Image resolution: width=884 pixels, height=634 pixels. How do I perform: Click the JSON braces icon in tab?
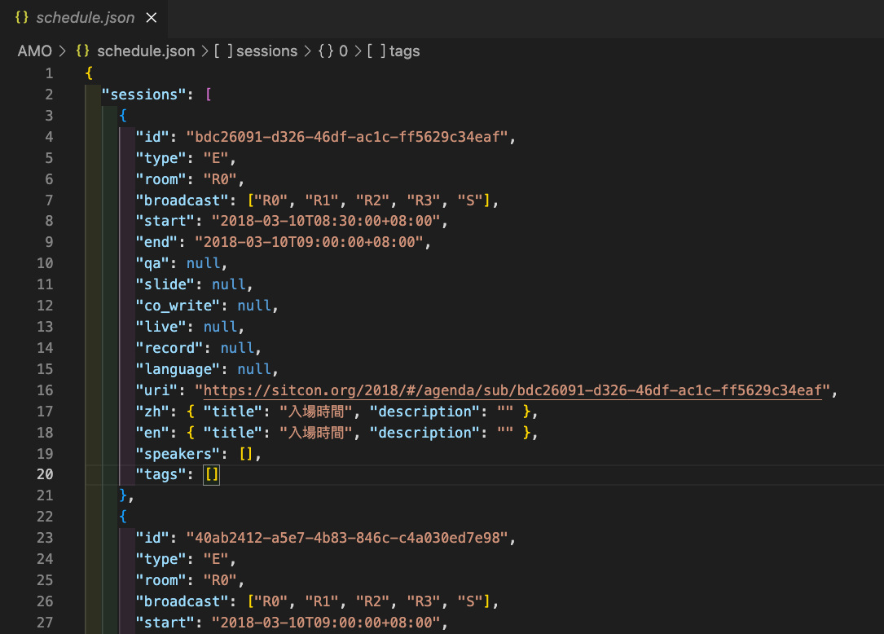click(21, 17)
